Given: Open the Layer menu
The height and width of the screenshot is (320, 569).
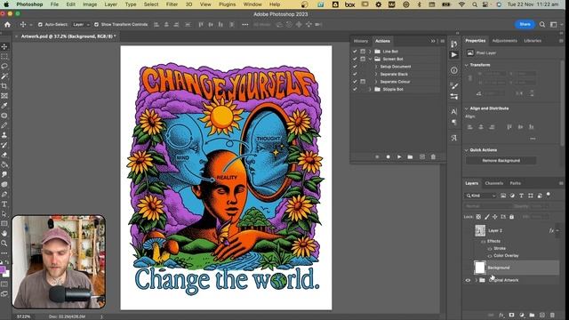Looking at the screenshot, I should tap(110, 4).
